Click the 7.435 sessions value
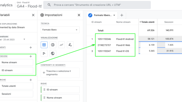The height and width of the screenshot is (102, 182). click(x=170, y=45)
